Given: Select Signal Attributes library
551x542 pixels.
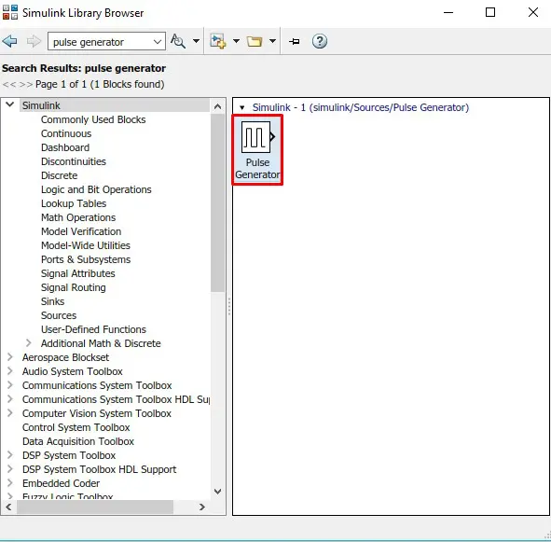Looking at the screenshot, I should pyautogui.click(x=78, y=273).
